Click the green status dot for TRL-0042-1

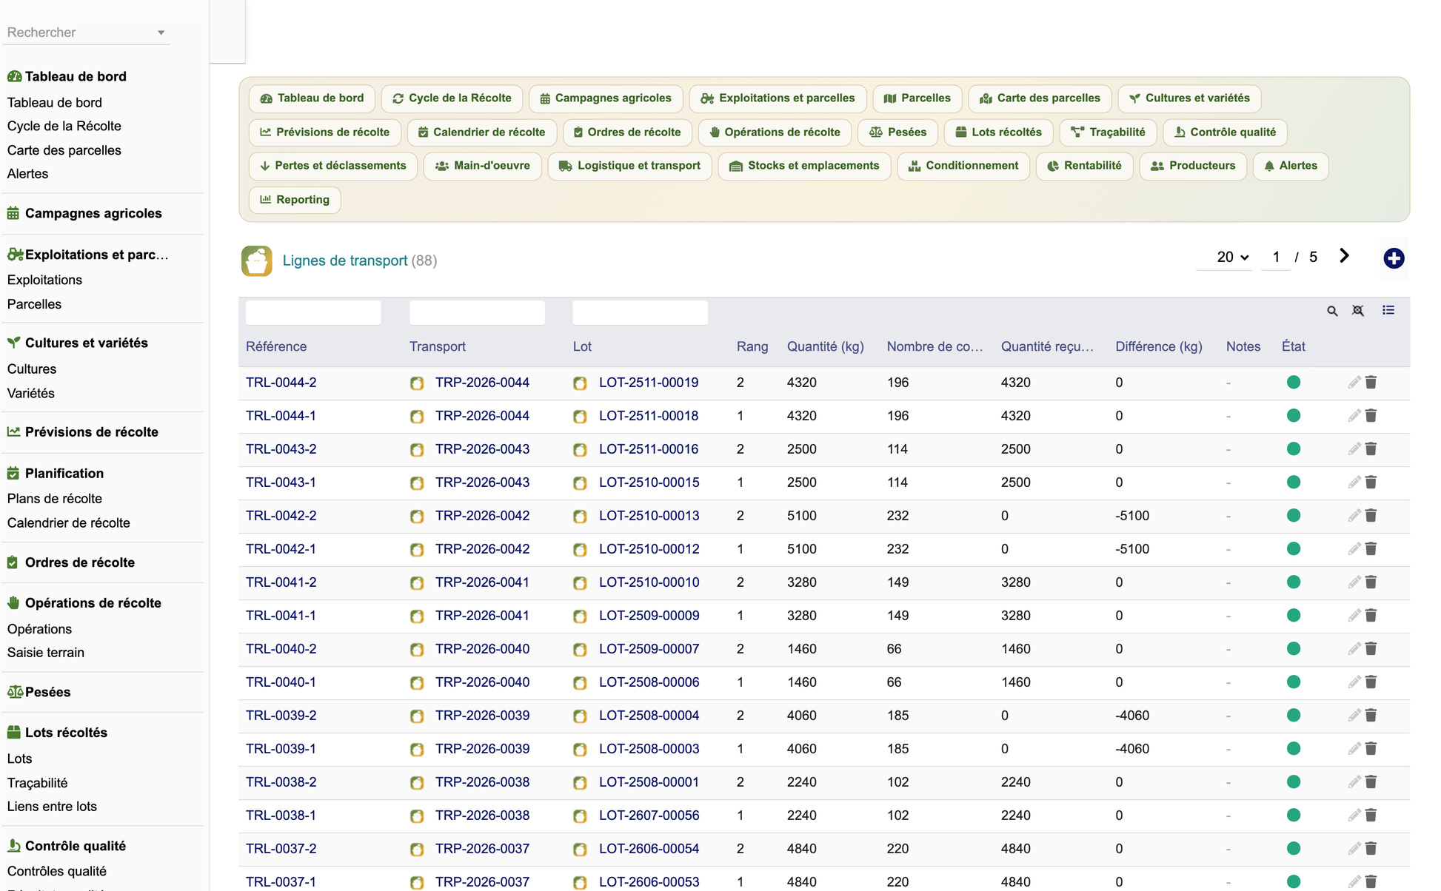[1294, 549]
